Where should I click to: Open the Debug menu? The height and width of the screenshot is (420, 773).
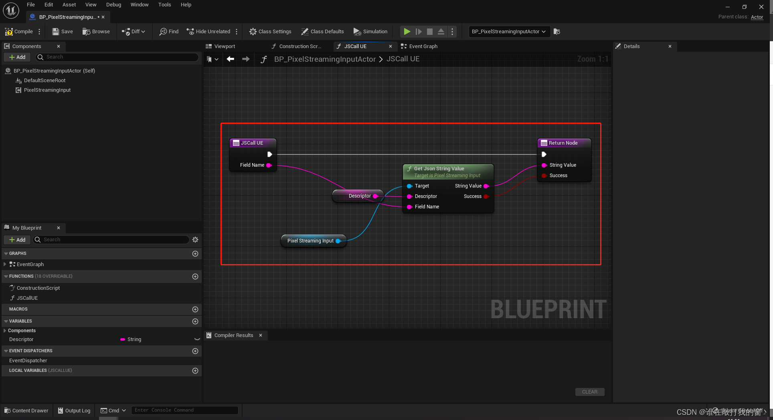[x=113, y=5]
